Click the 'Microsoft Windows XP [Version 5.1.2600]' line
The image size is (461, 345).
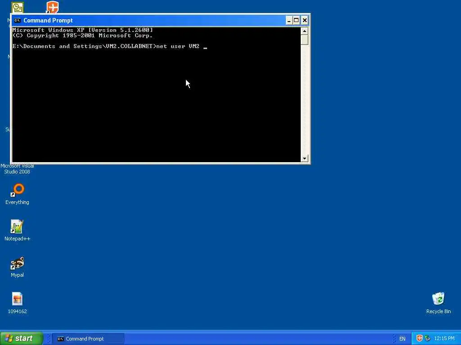click(83, 30)
